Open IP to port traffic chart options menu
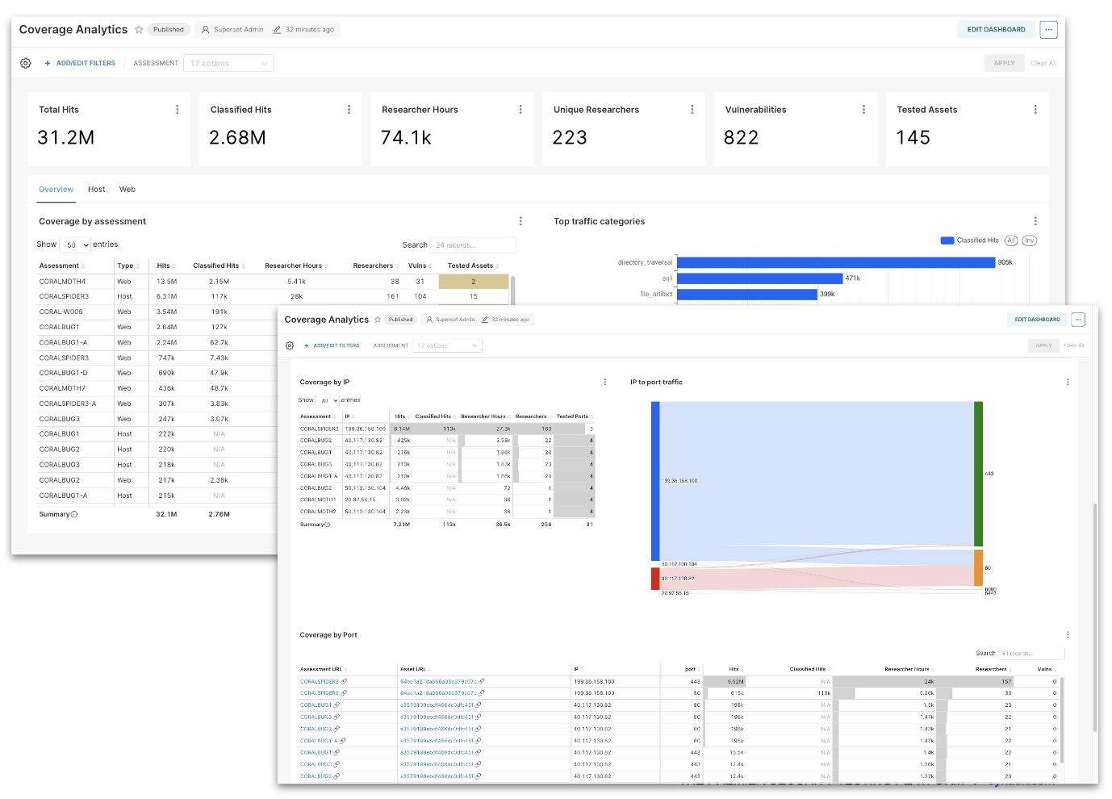The width and height of the screenshot is (1112, 799). point(1068,382)
